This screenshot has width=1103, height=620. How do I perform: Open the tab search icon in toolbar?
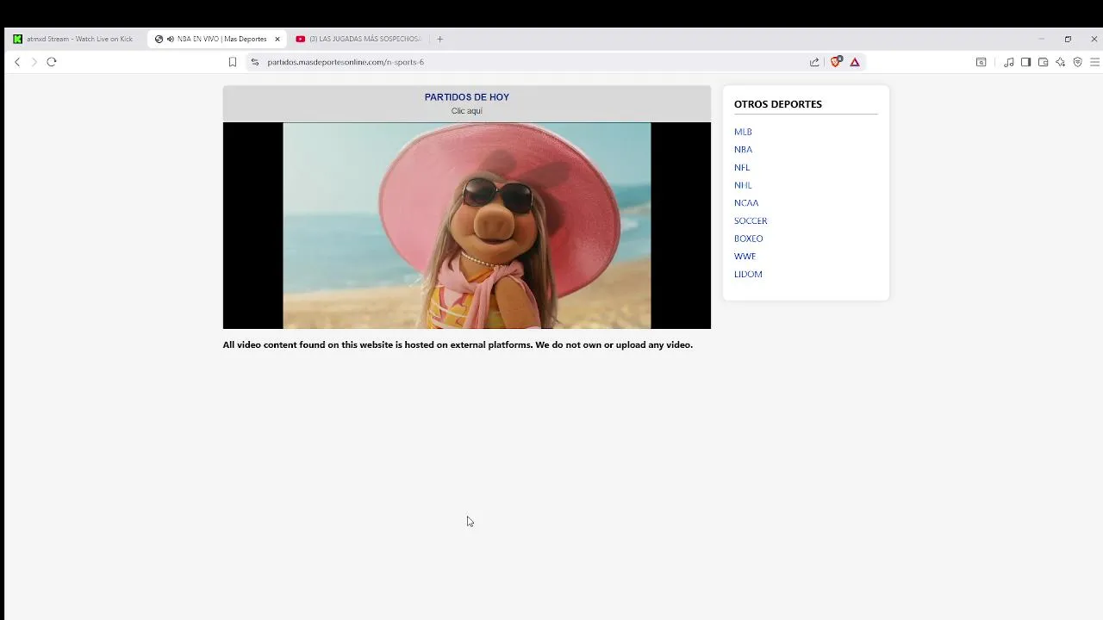tap(981, 62)
